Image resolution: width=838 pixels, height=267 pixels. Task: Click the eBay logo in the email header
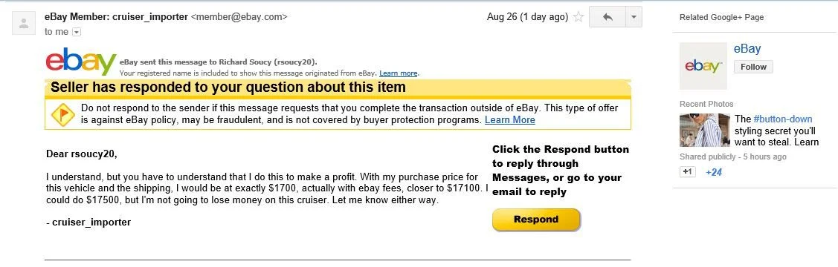coord(81,62)
